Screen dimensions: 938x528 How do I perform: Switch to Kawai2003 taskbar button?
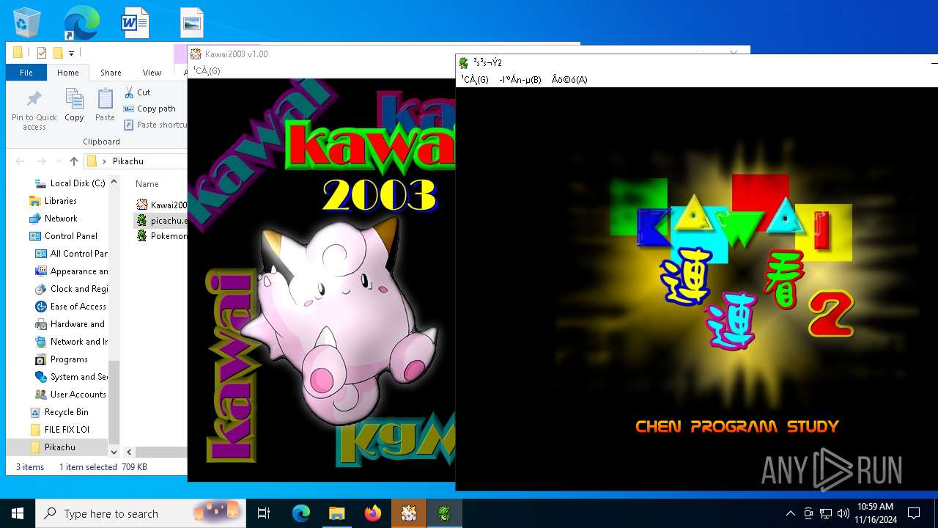pos(408,513)
